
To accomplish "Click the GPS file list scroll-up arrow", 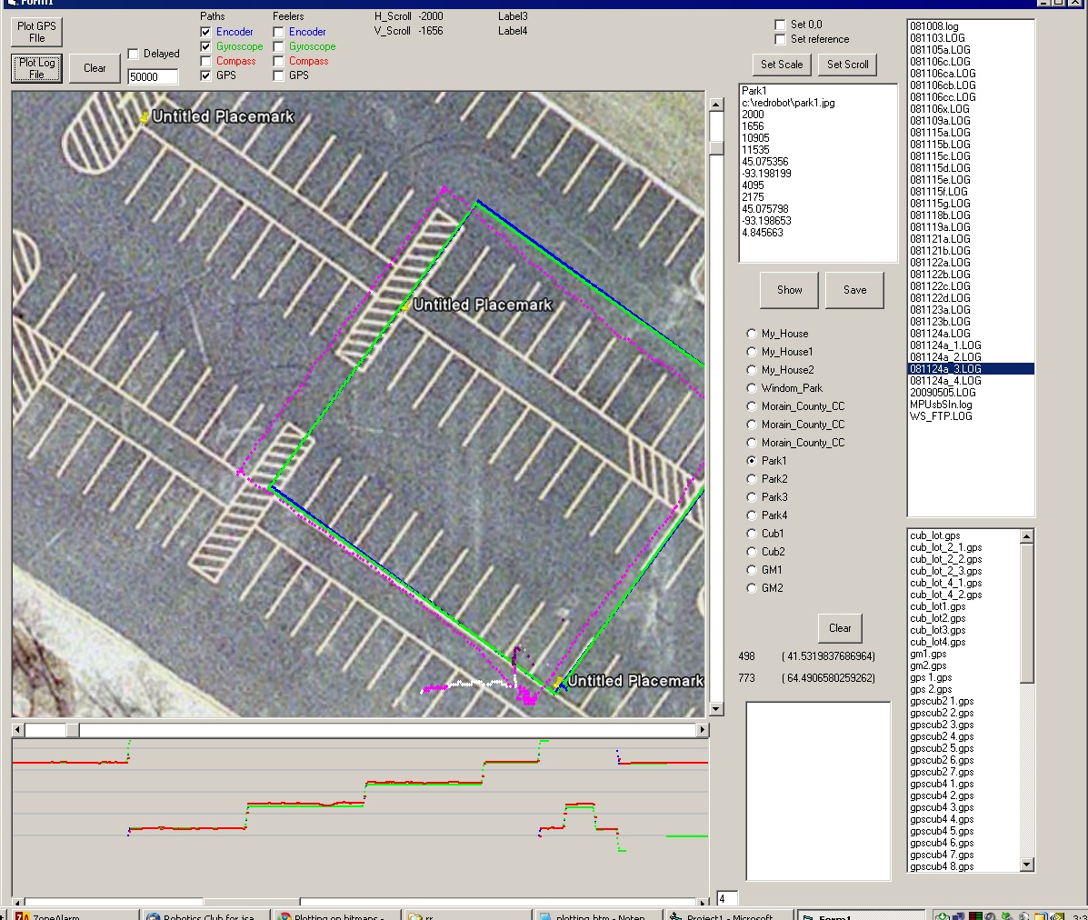I will [x=1027, y=536].
